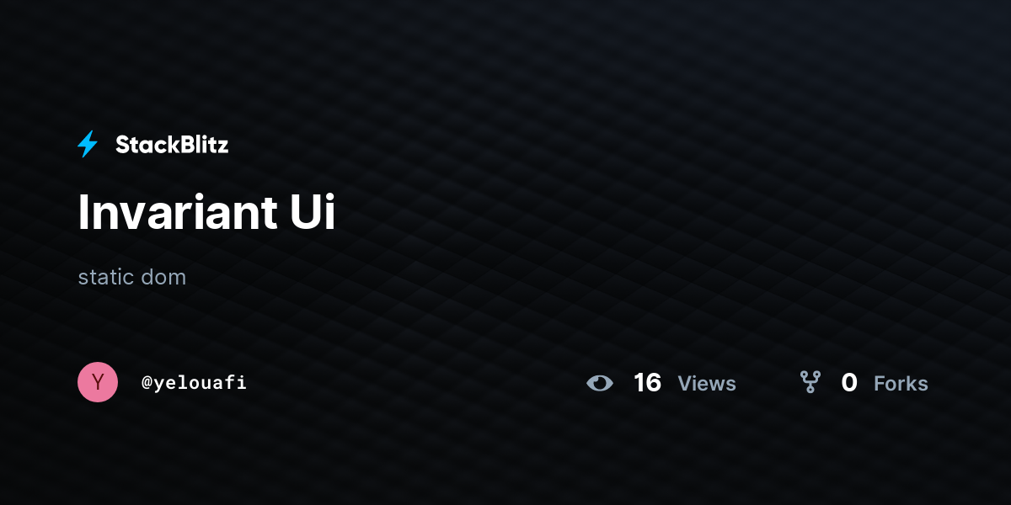Open the Invariant Ui project title
The image size is (1011, 505).
206,212
